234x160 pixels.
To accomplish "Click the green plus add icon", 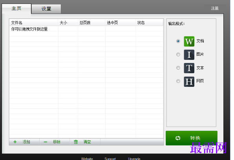I will [x=15, y=142].
